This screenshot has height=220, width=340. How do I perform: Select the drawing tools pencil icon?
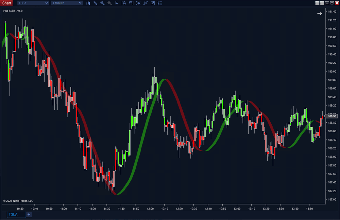pyautogui.click(x=95, y=3)
